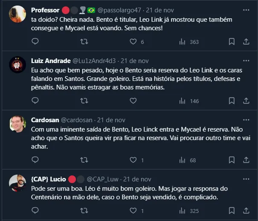The height and width of the screenshot is (221, 258).
Task: Open Professor's profile avatar
Action: (17, 14)
